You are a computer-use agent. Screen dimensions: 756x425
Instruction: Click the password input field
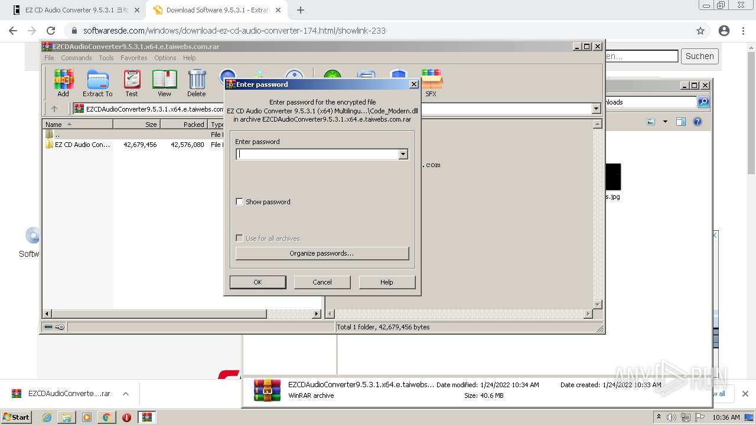(318, 155)
